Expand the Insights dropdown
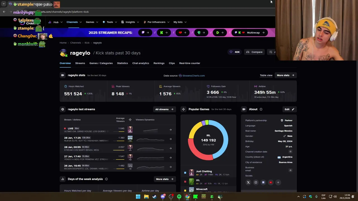Screen dimensions: 358x201 (130, 22)
